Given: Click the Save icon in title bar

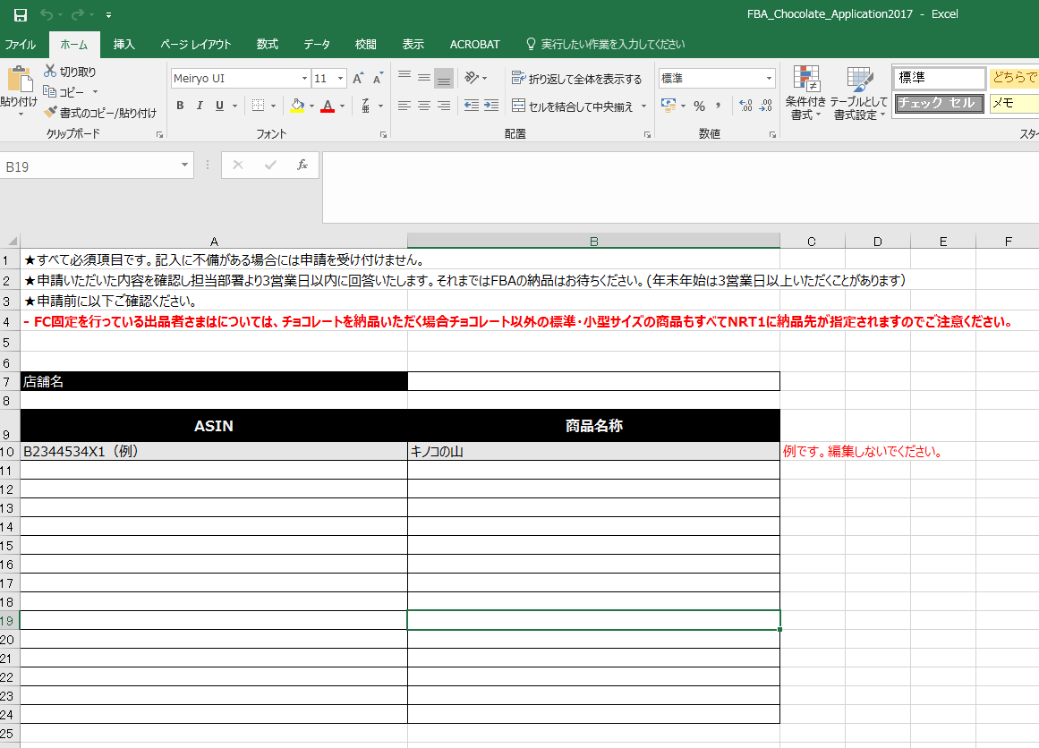Looking at the screenshot, I should [x=20, y=14].
